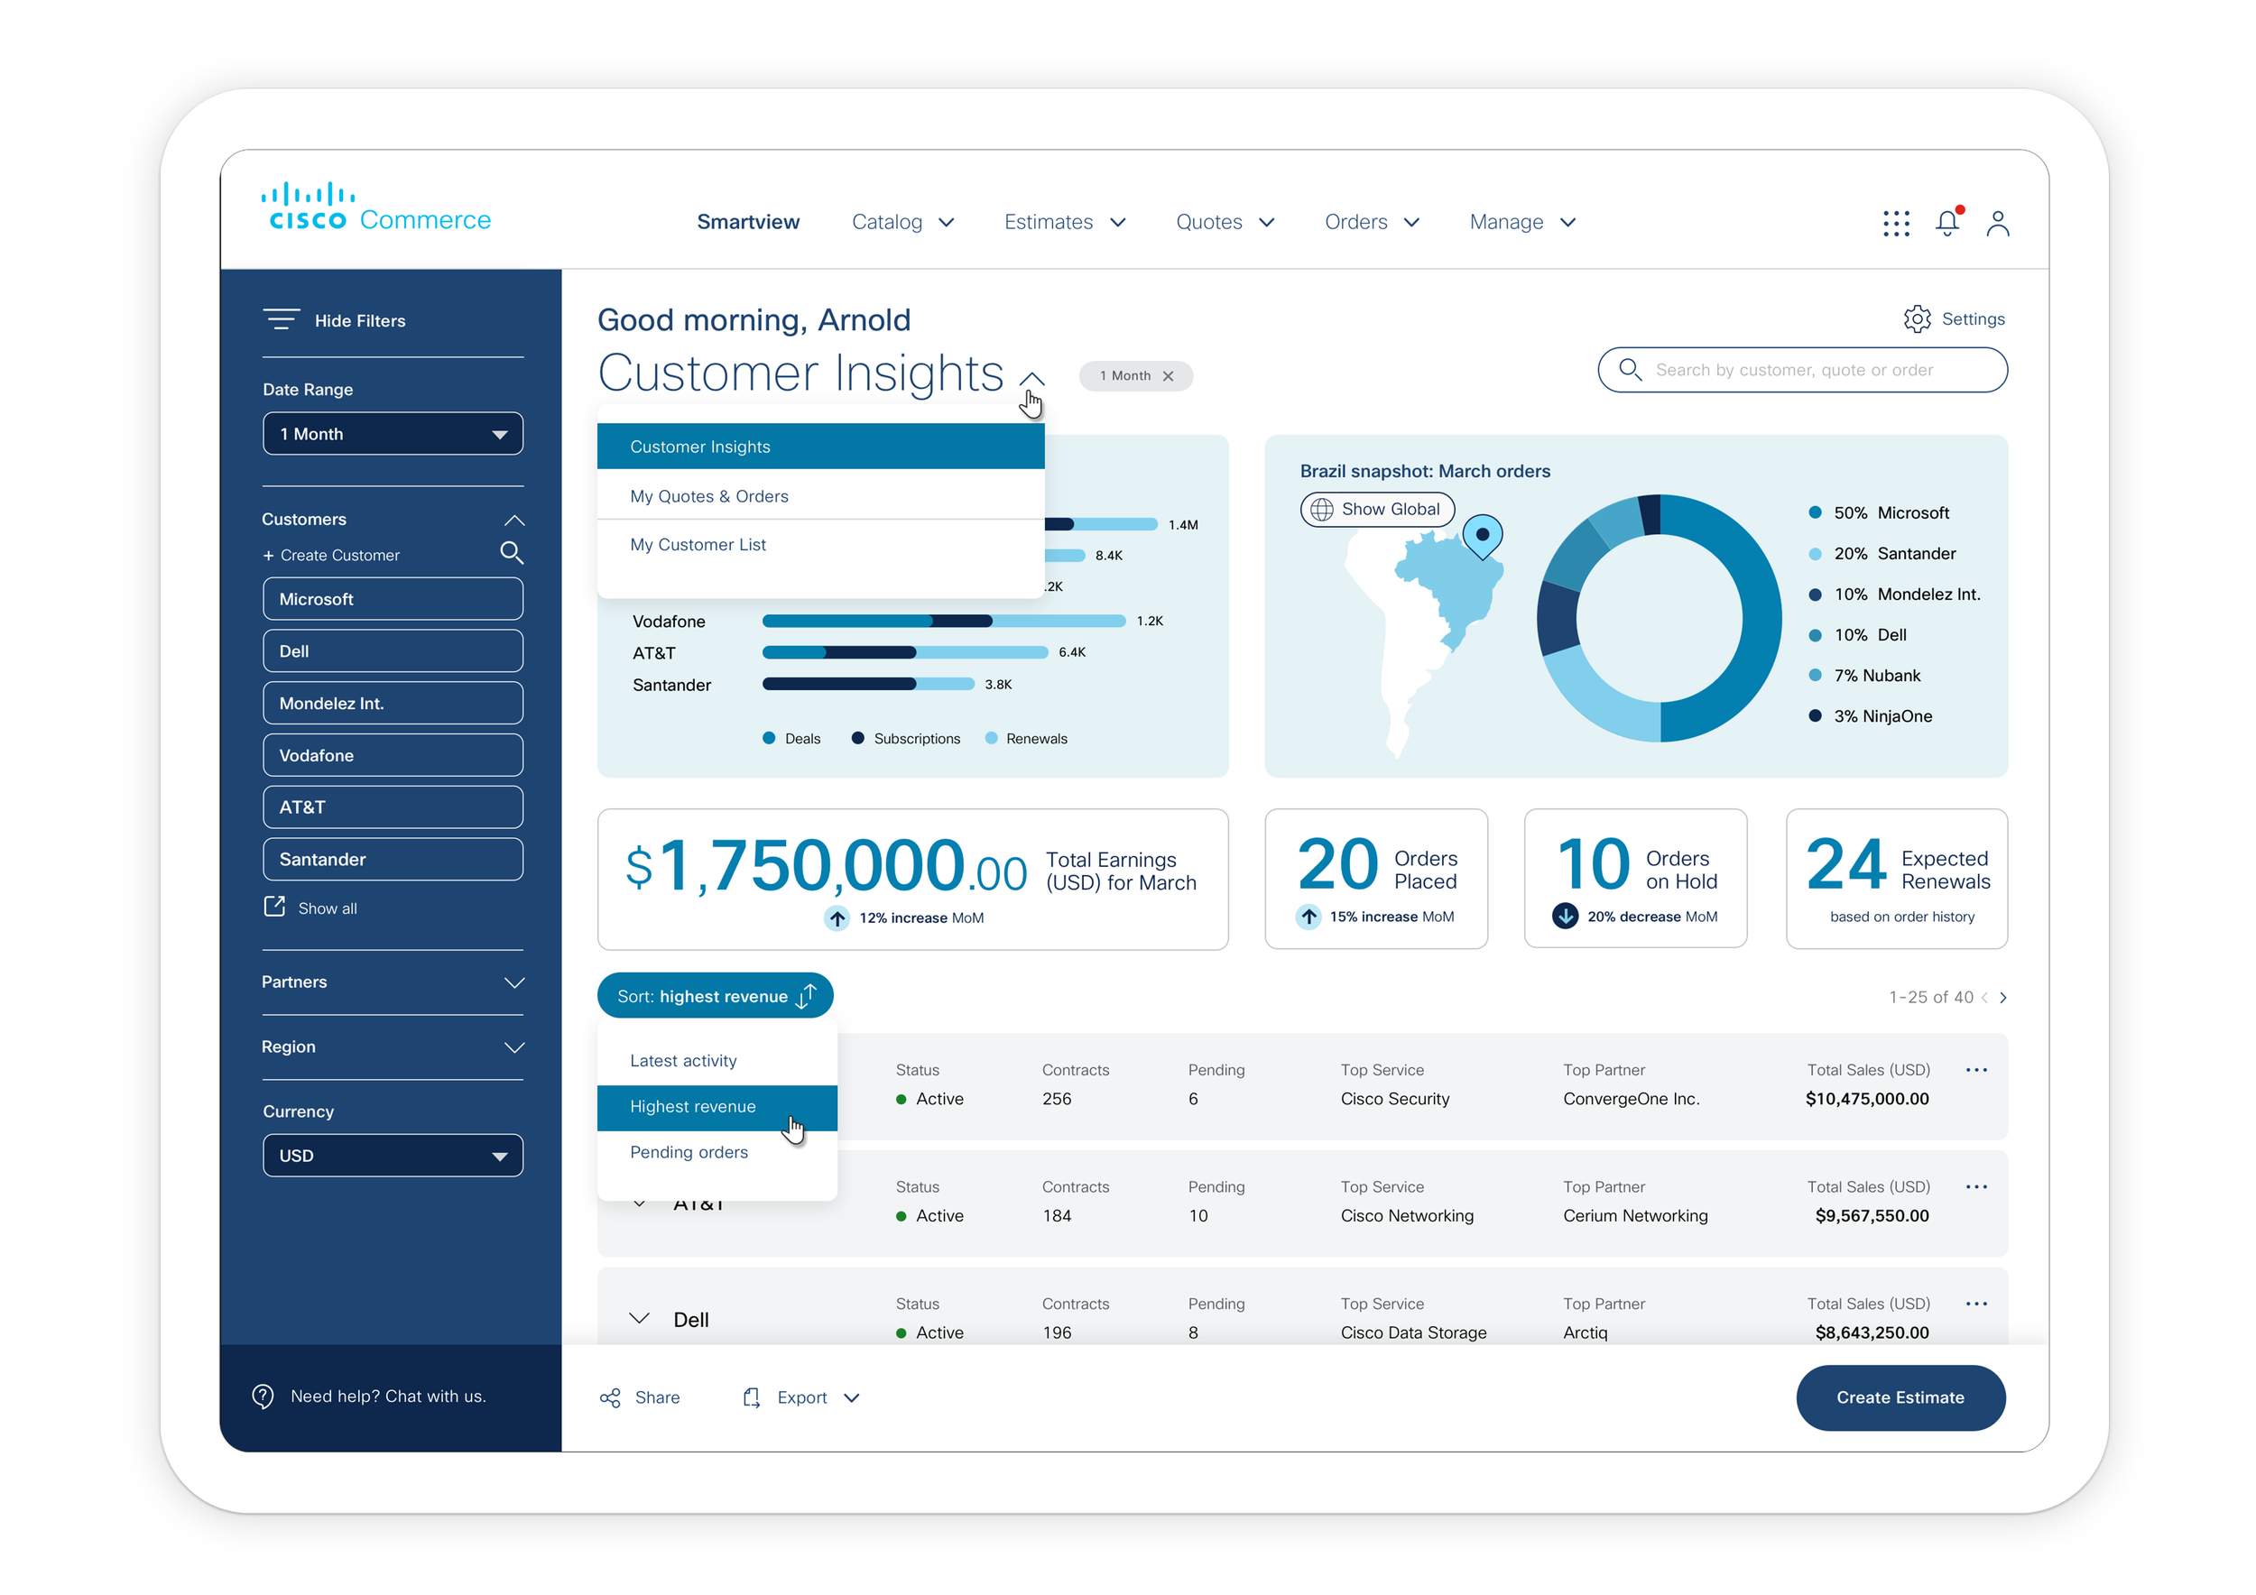Expand the Dell customer row
The height and width of the screenshot is (1595, 2256).
[641, 1318]
